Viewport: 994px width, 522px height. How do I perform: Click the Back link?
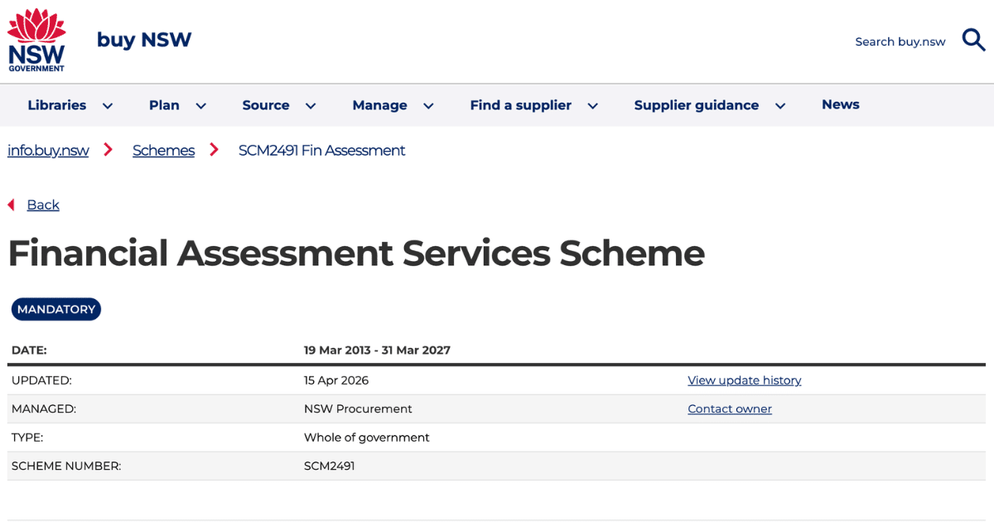pyautogui.click(x=43, y=205)
